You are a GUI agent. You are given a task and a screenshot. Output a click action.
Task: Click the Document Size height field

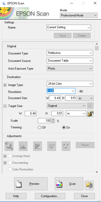[71, 98]
